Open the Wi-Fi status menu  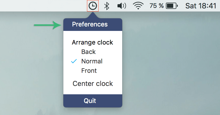pyautogui.click(x=138, y=6)
